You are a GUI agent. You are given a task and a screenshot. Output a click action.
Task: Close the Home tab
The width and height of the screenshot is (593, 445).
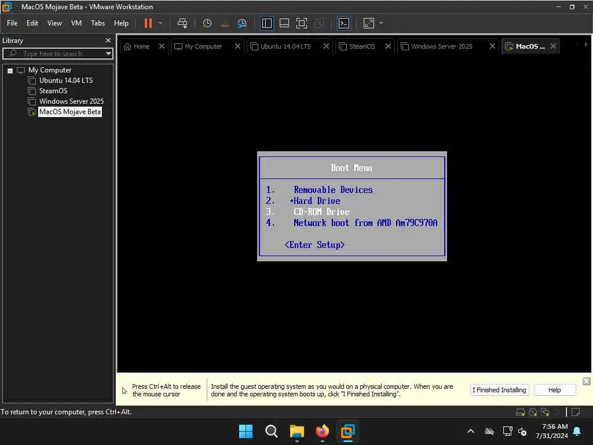pyautogui.click(x=162, y=46)
